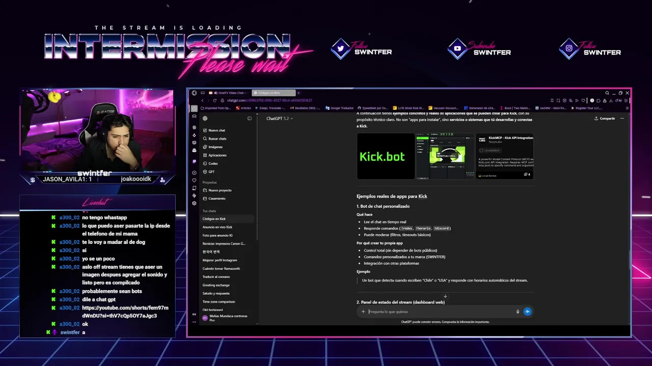The image size is (652, 366).
Task: Click the microphone dictation icon
Action: (x=518, y=312)
